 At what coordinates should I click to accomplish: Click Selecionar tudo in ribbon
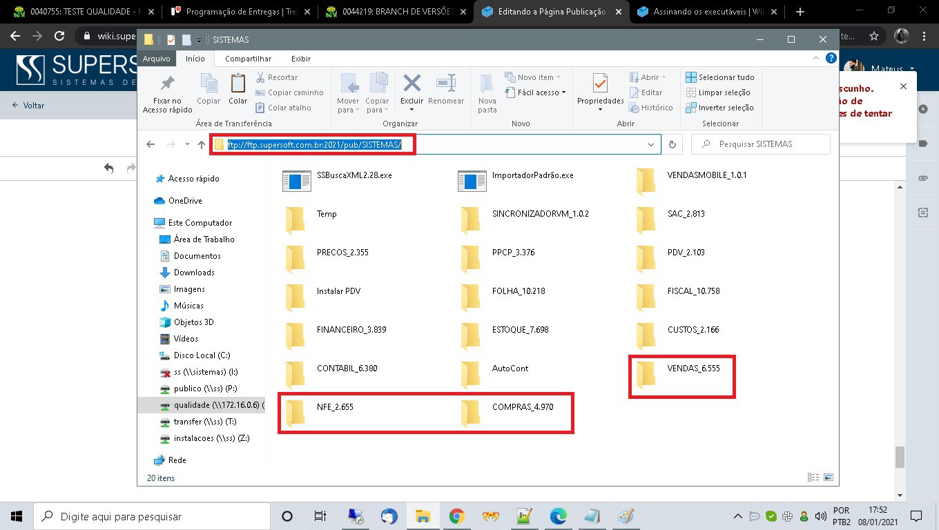click(720, 77)
